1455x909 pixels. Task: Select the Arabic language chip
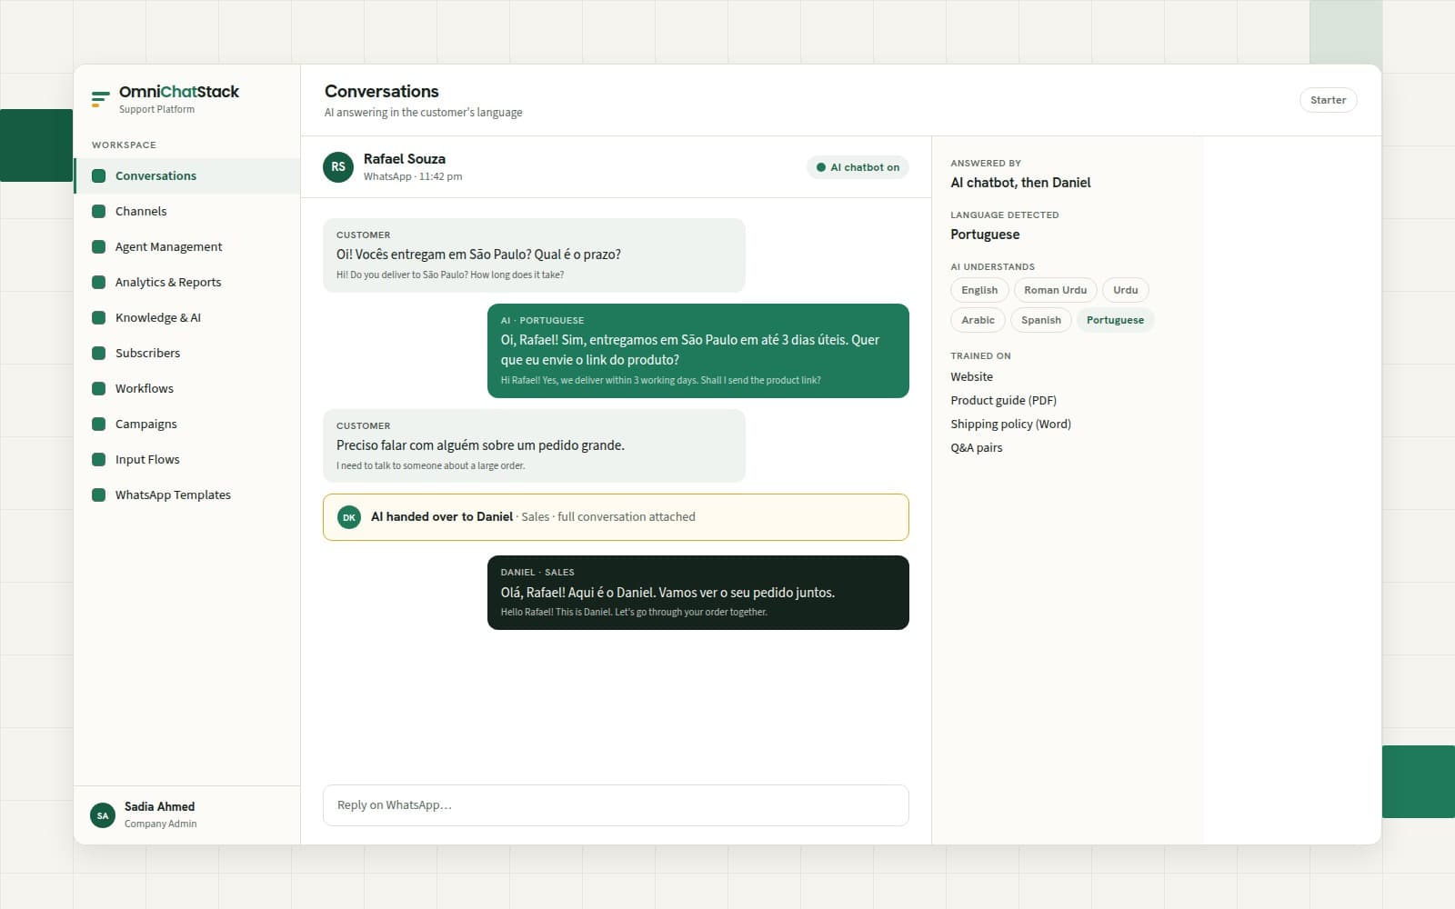coord(978,320)
